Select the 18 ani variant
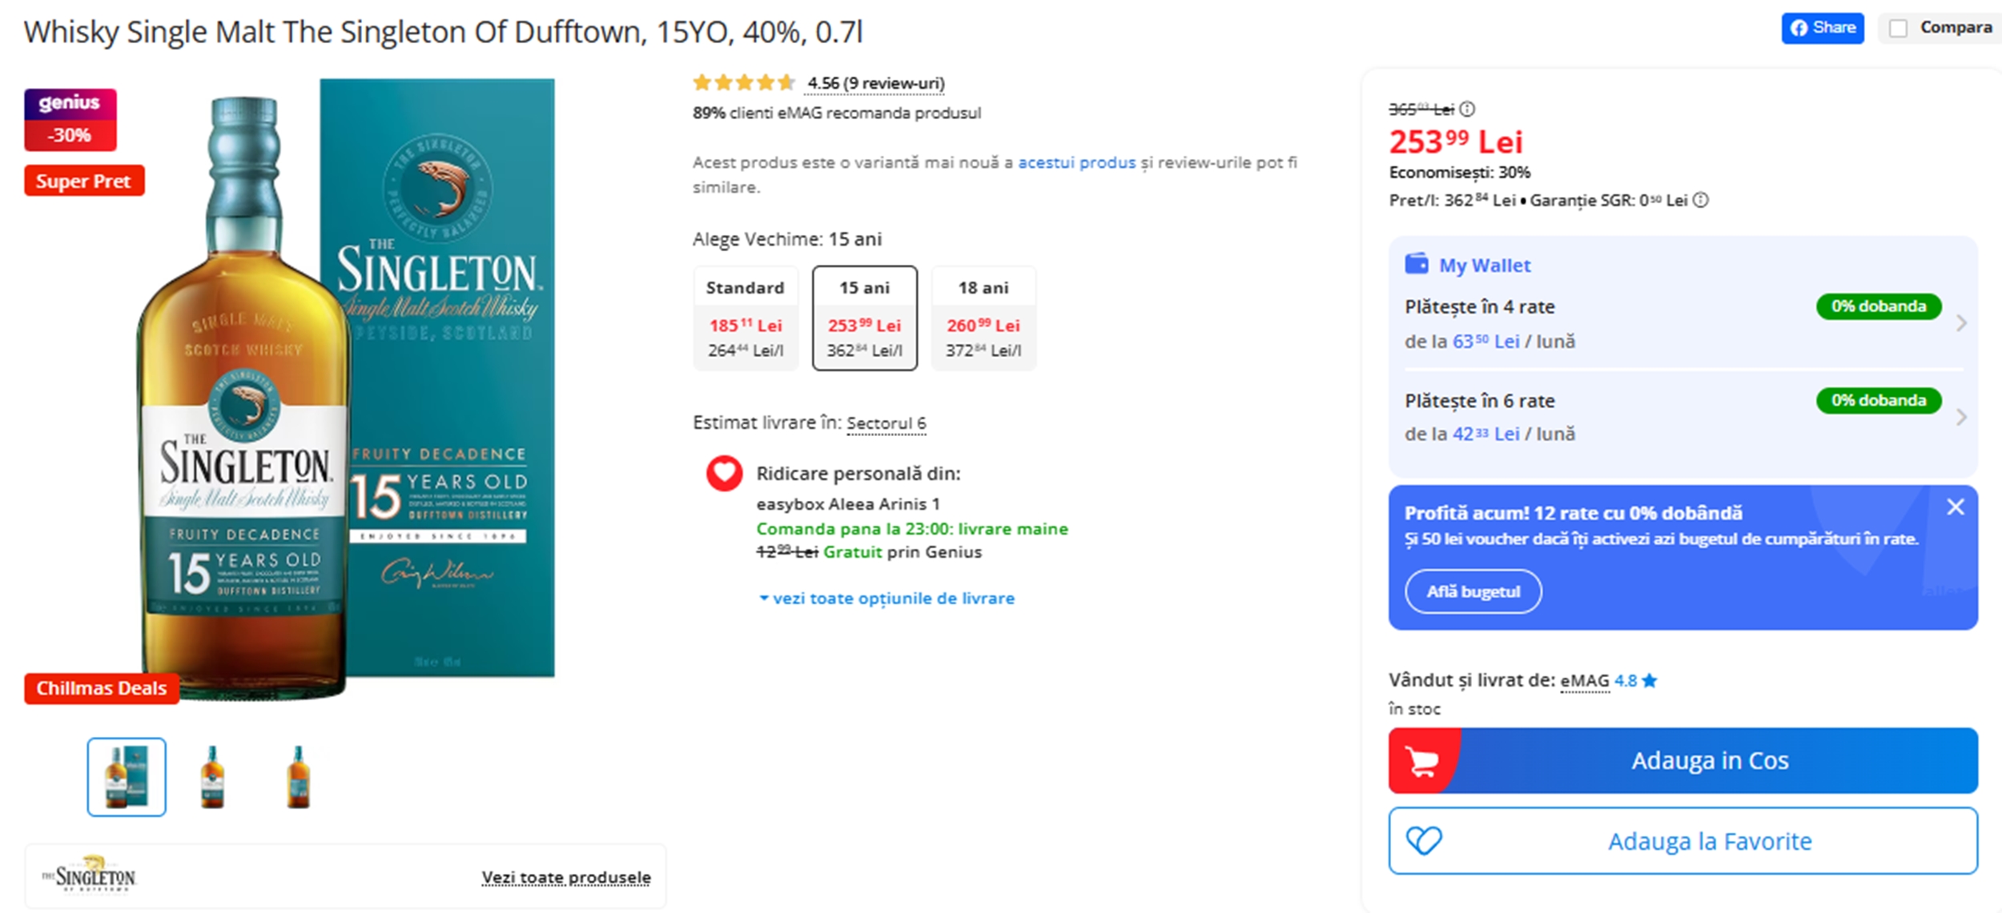 point(983,318)
